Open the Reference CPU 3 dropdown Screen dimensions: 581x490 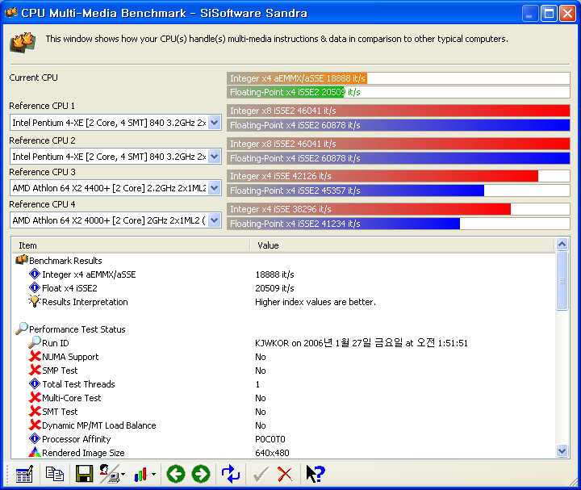coord(214,188)
